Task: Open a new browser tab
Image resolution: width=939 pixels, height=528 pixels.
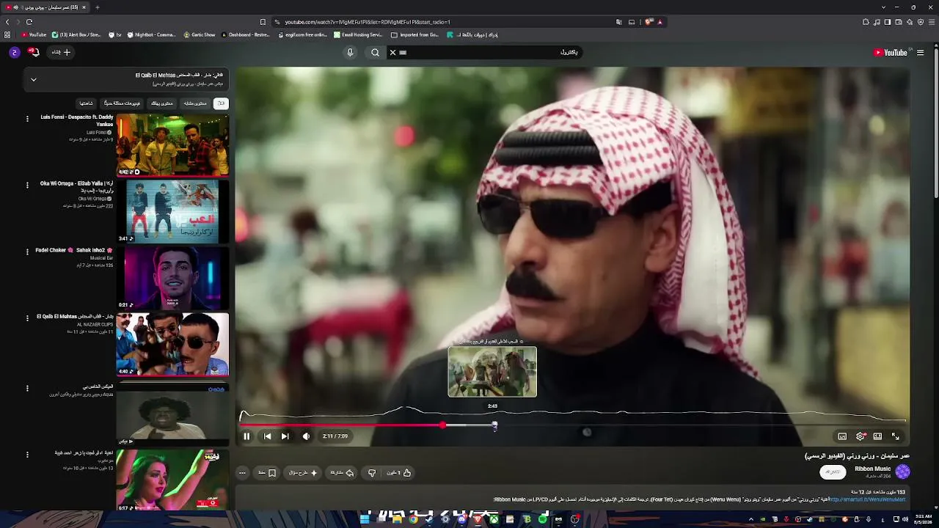Action: click(97, 7)
